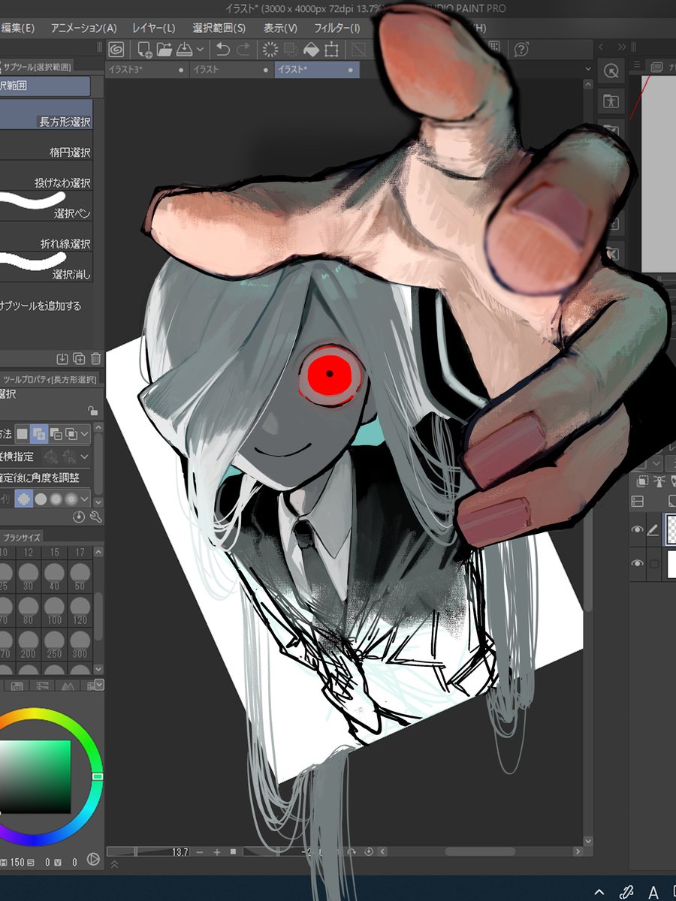Undo the last action
Viewport: 676px width, 901px height.
pyautogui.click(x=223, y=50)
